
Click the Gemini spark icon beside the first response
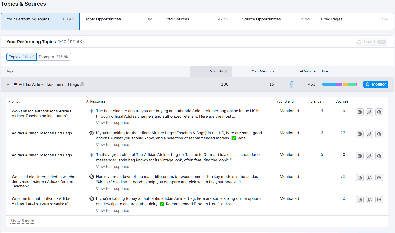pos(91,111)
